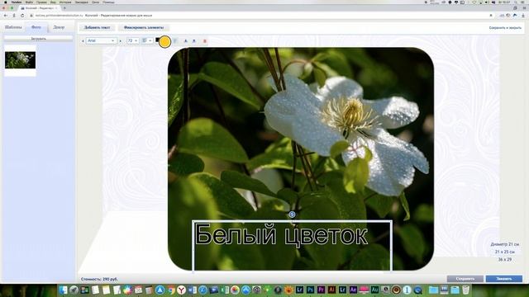529x297 pixels.
Task: Click the browser back arrow
Action: coord(6,16)
